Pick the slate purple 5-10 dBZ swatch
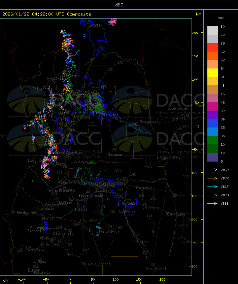The height and width of the screenshot is (284, 238). pos(212,157)
